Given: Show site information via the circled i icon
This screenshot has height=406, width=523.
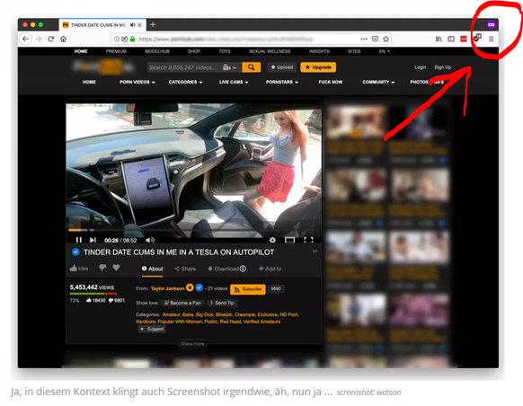Looking at the screenshot, I should point(117,39).
